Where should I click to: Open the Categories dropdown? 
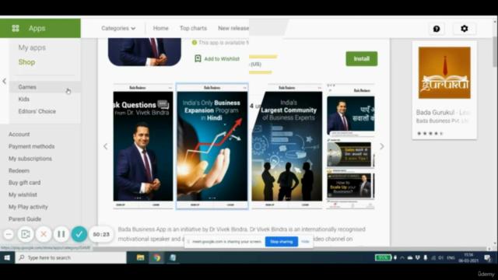[118, 28]
